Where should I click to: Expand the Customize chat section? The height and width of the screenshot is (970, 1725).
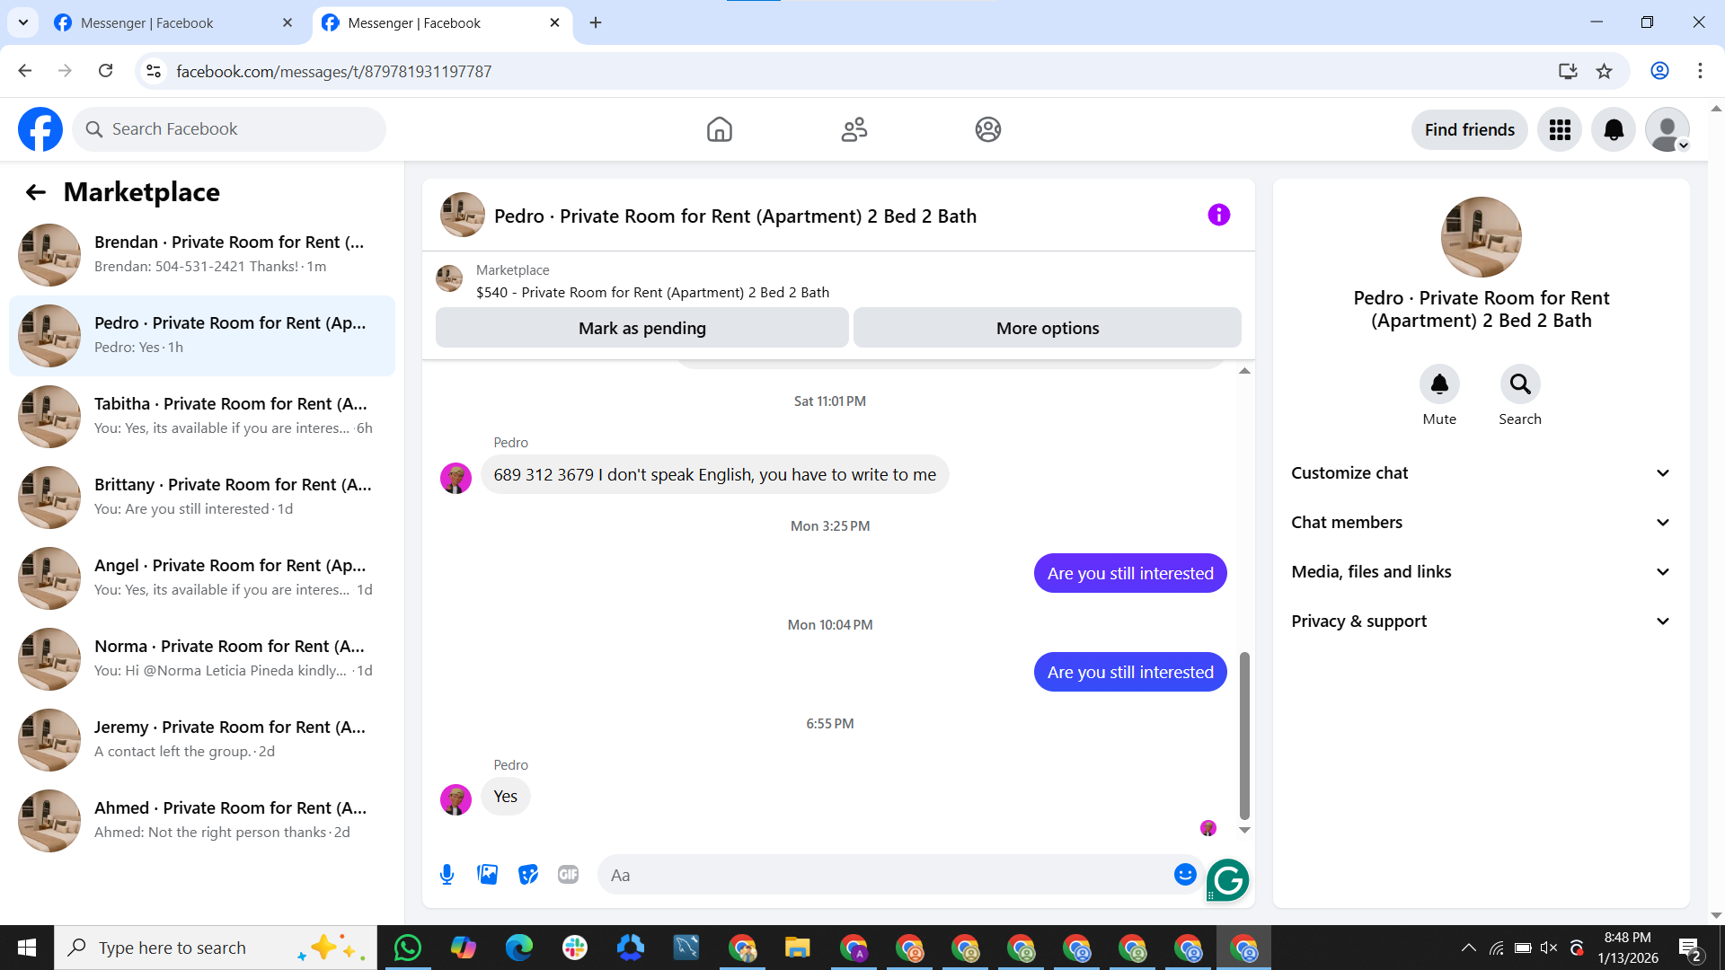click(1481, 473)
